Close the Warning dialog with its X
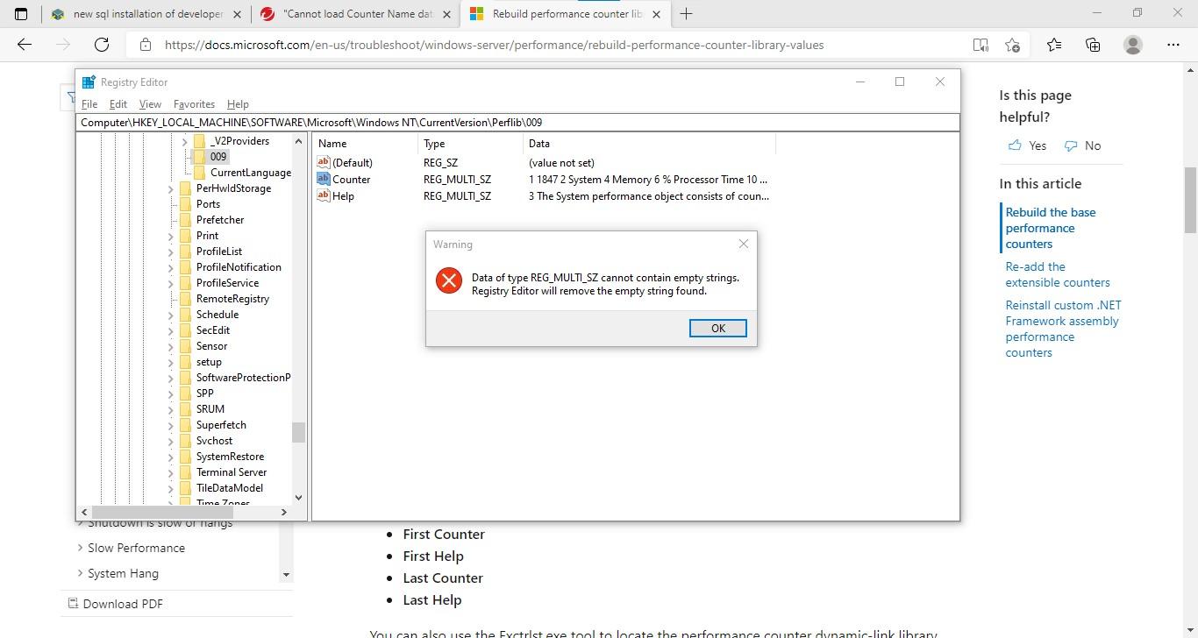The width and height of the screenshot is (1198, 638). 744,244
